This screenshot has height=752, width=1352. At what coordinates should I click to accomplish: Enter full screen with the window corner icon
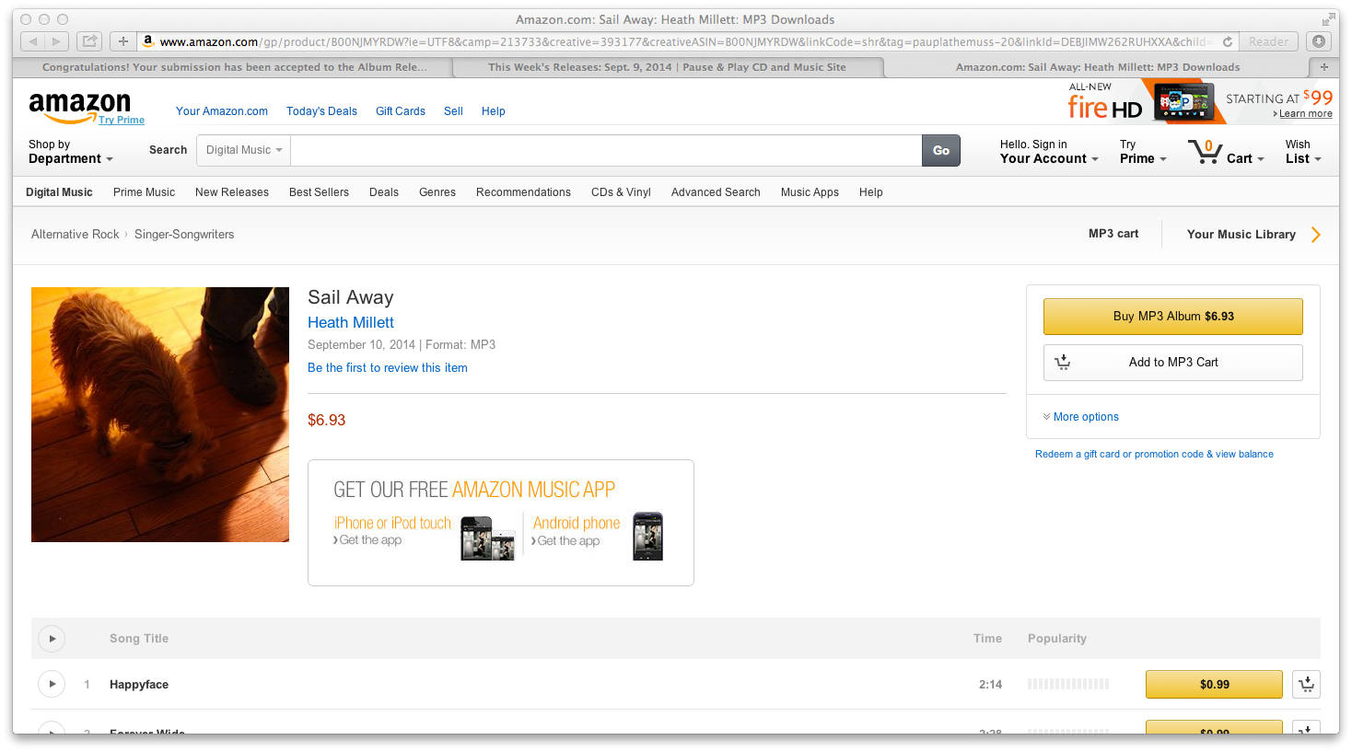pyautogui.click(x=1328, y=19)
